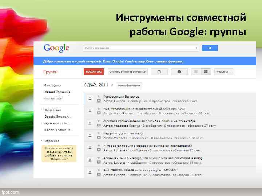The image size is (262, 196).
Task: Open 'Помеченные' in sidebar
Action: click(x=53, y=98)
